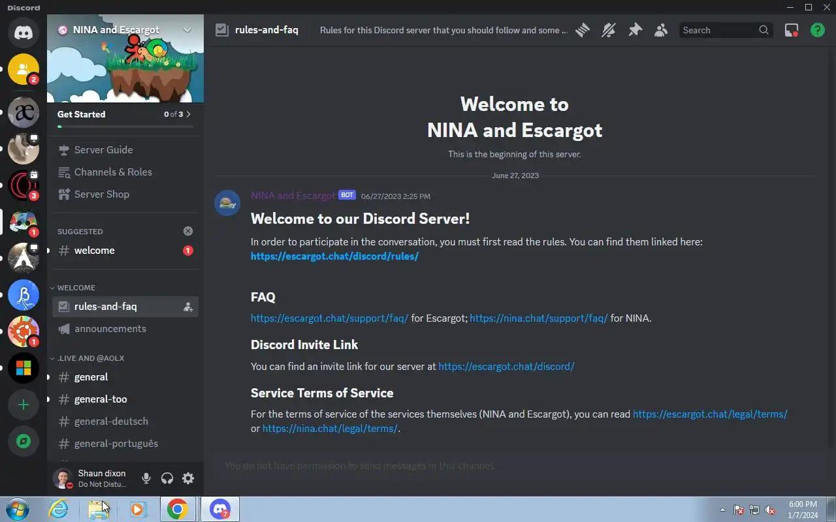
Task: Open the Help question mark icon
Action: 818,30
